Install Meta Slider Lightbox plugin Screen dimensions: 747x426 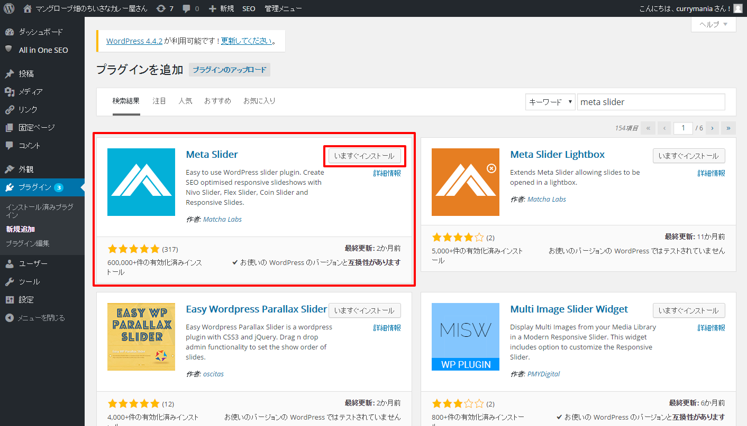pyautogui.click(x=689, y=156)
